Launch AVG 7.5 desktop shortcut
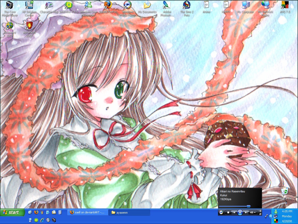298x224 pixels. [285, 8]
